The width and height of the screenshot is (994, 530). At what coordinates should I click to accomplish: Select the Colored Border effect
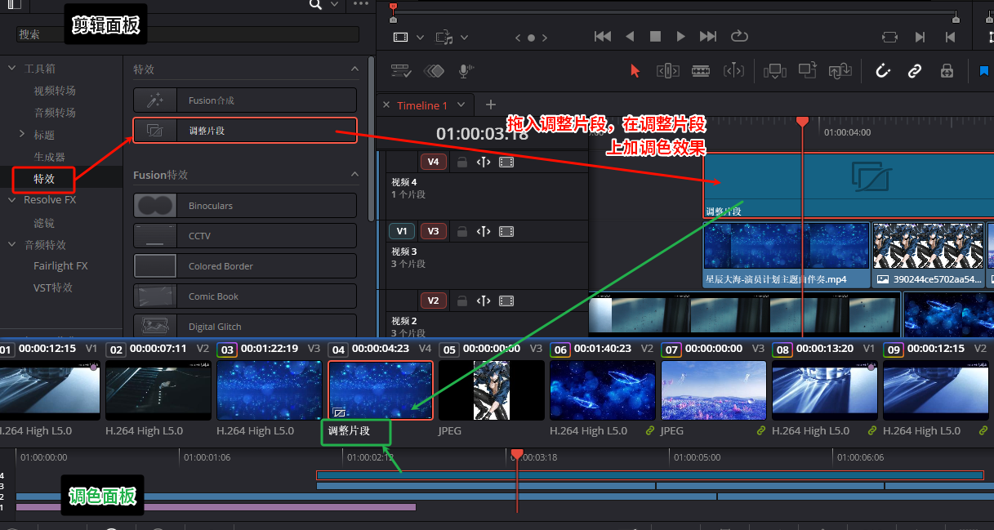tap(245, 266)
